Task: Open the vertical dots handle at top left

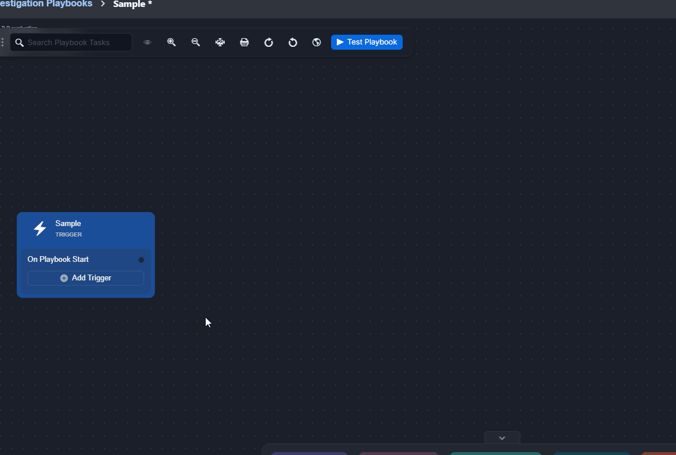Action: coord(2,42)
